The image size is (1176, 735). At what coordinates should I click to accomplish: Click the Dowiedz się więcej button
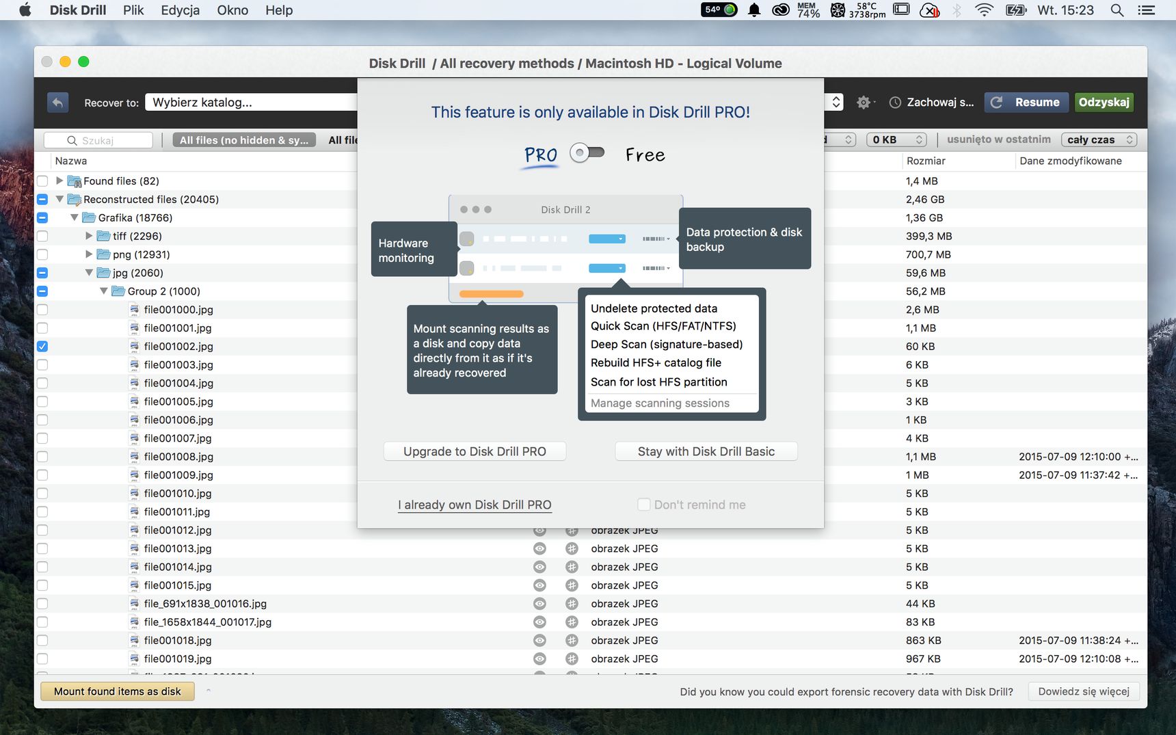point(1084,691)
